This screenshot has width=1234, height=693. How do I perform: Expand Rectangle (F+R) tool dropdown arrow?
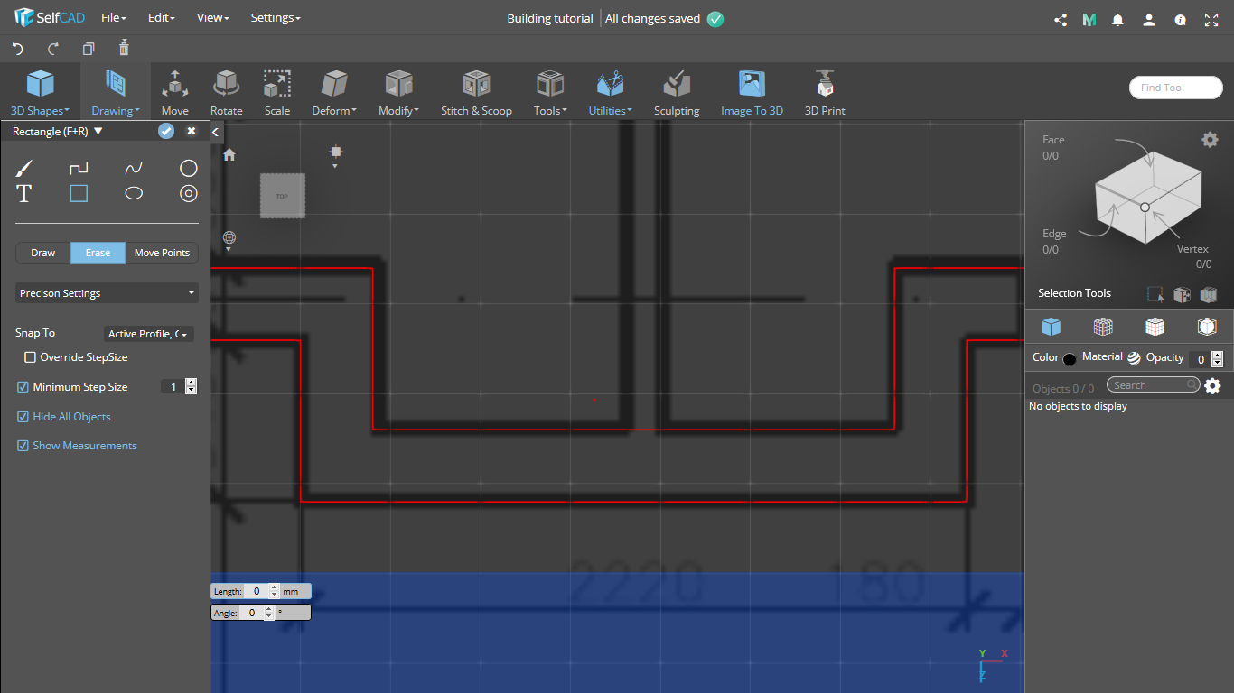[98, 131]
